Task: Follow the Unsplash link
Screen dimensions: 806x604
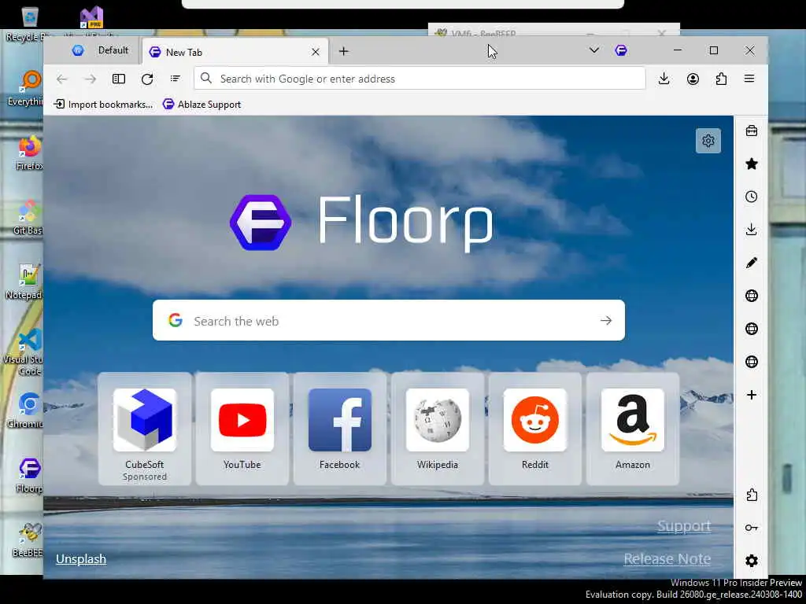Action: [81, 559]
